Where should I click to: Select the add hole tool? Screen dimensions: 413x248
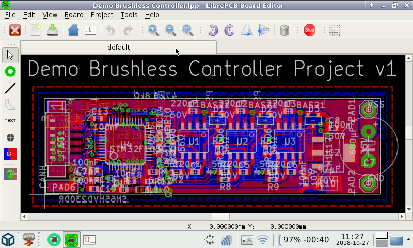point(10,137)
